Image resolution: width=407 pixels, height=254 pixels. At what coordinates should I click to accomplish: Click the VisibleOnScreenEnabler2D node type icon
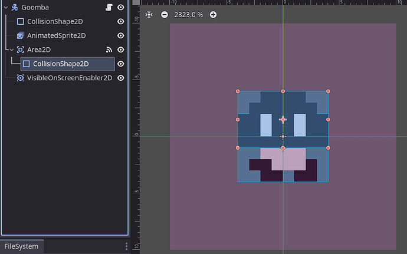(x=21, y=78)
